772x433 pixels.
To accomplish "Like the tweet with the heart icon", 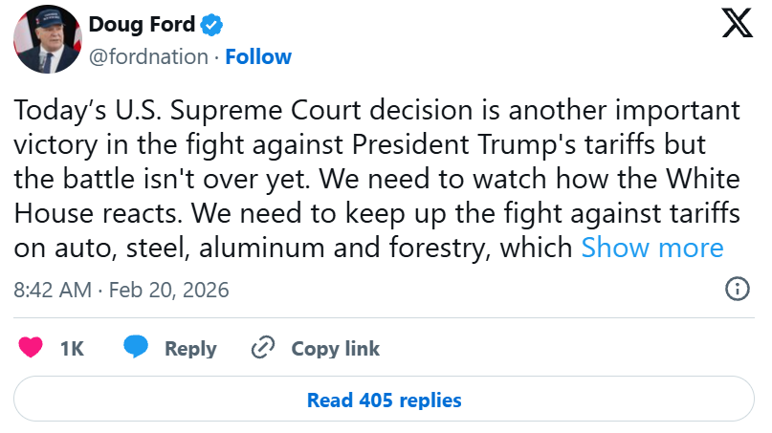I will click(32, 348).
